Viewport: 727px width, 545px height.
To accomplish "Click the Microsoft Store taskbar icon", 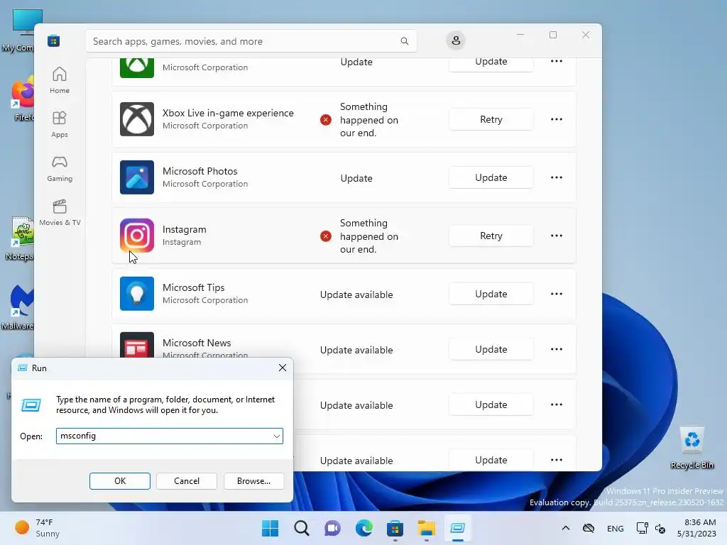I will pos(395,528).
